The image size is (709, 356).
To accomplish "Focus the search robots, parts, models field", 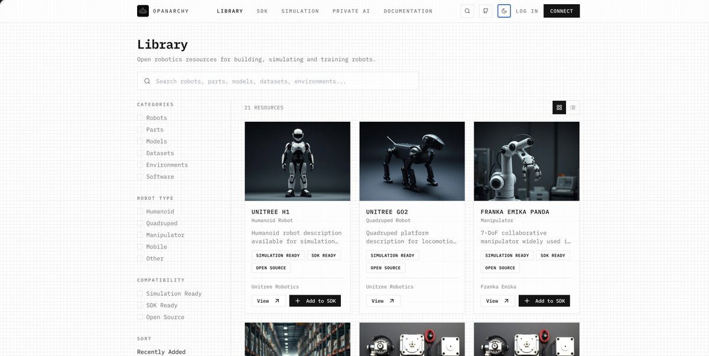I will click(x=278, y=81).
